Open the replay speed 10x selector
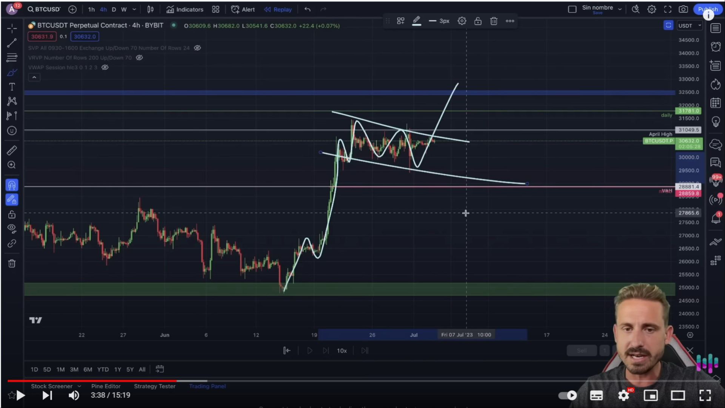 click(x=342, y=351)
